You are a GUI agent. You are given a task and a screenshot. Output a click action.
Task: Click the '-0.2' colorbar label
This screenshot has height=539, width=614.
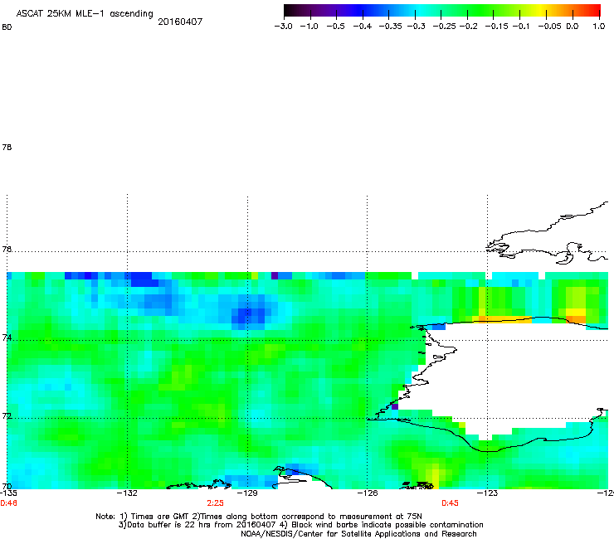coord(468,27)
